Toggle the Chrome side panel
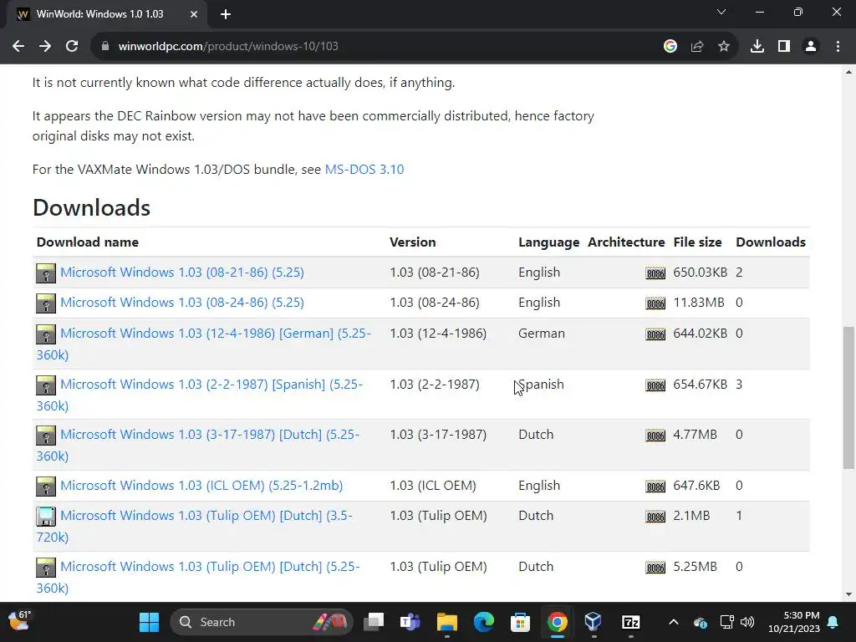 tap(784, 47)
